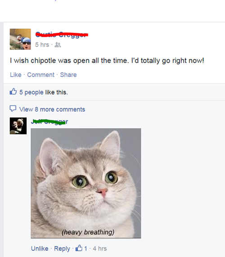Reply to the cat picture comment

coord(62,248)
